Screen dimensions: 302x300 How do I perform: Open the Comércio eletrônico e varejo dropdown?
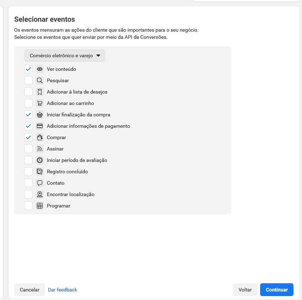coord(65,56)
